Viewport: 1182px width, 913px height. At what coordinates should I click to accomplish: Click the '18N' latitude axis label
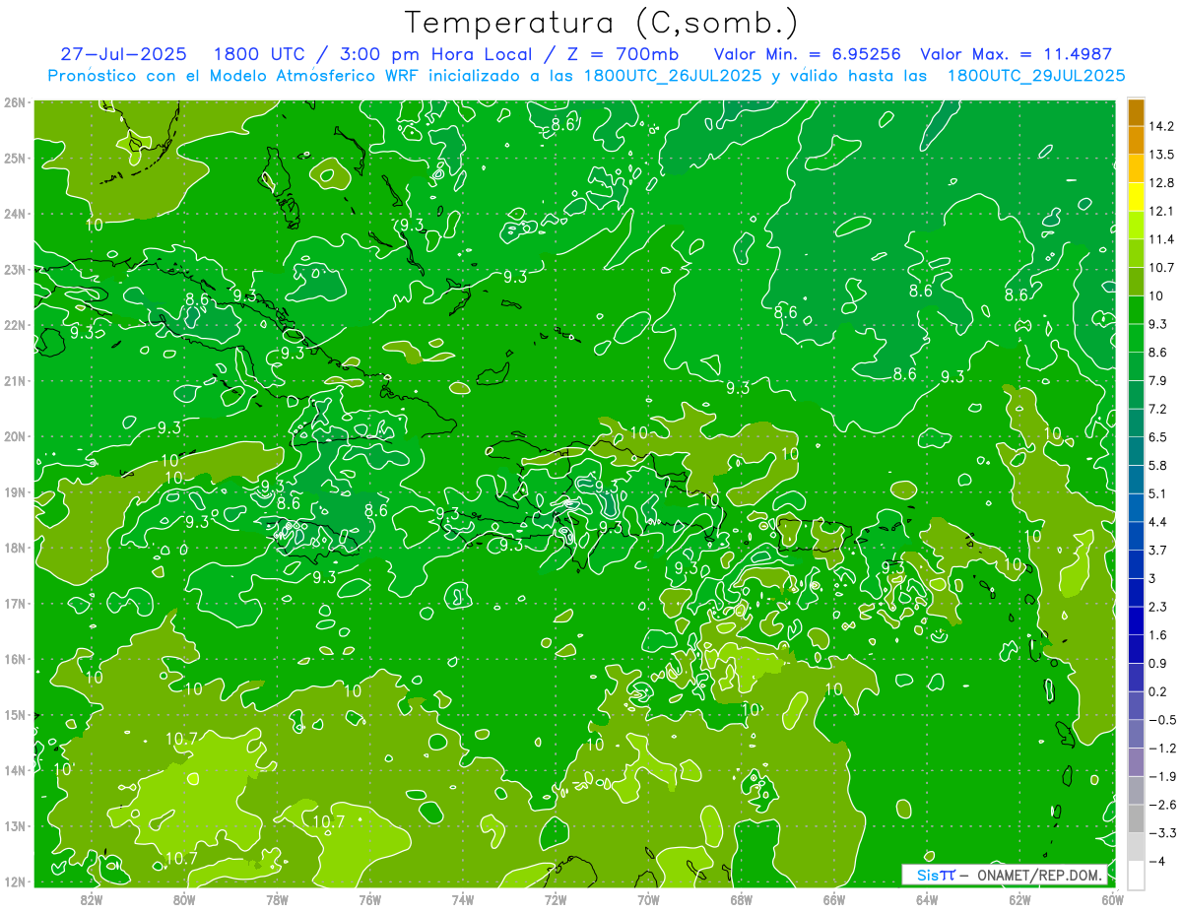click(x=15, y=548)
